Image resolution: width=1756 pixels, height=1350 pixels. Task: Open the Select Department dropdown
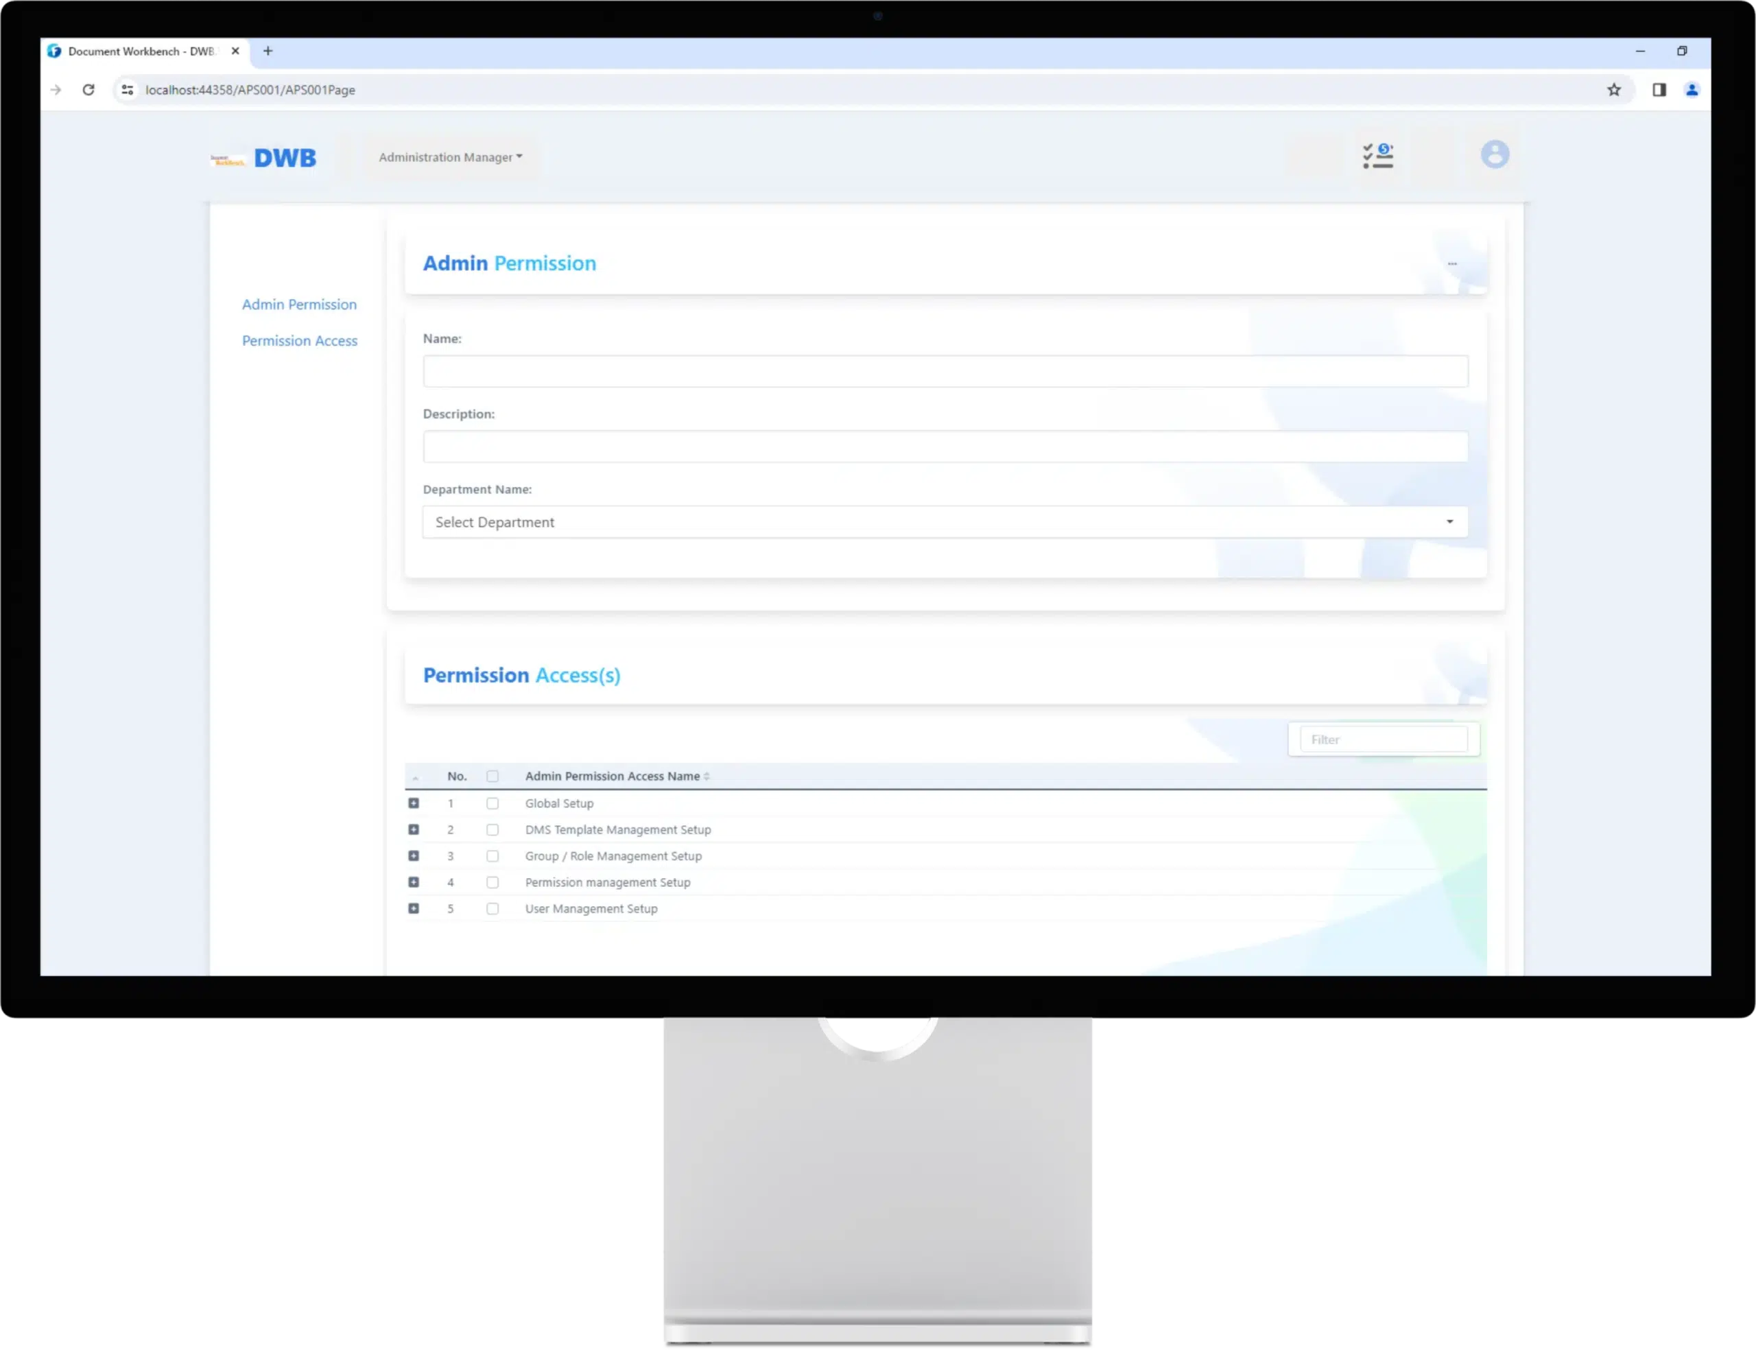pos(945,522)
